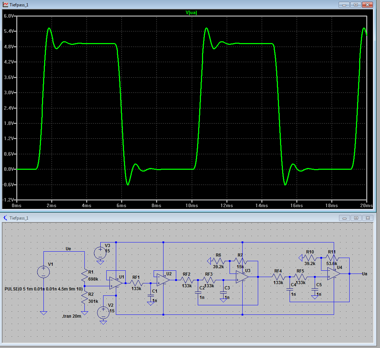Click the V1 pulse voltage source symbol
Image resolution: width=380 pixels, height=348 pixels.
(x=43, y=272)
